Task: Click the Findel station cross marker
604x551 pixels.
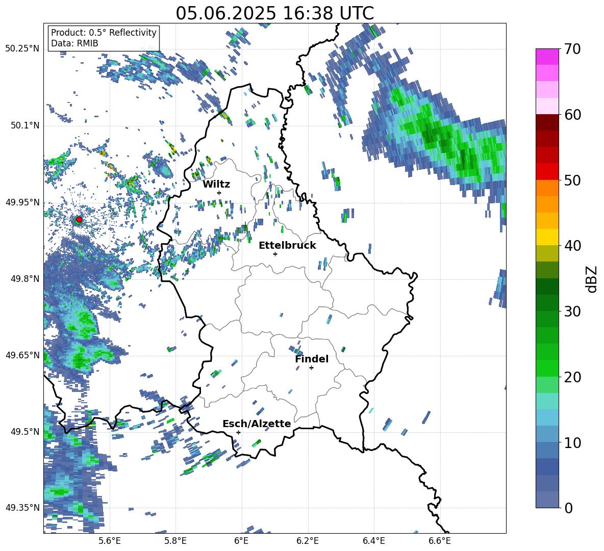Action: pyautogui.click(x=311, y=368)
